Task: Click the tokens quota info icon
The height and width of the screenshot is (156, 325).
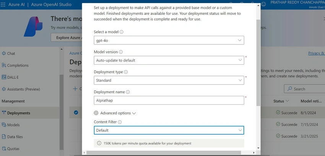Action: [x=99, y=143]
